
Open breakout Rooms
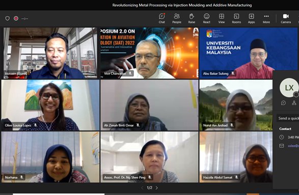click(x=236, y=18)
